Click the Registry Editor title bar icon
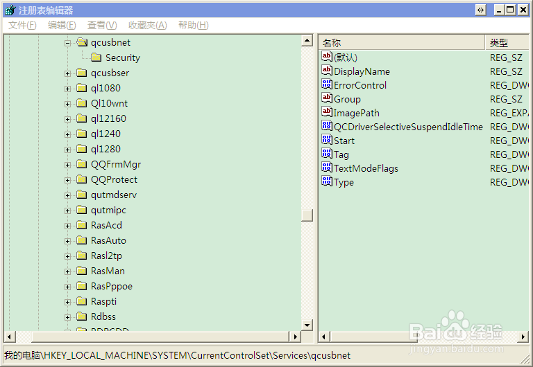The image size is (533, 367). coord(10,10)
